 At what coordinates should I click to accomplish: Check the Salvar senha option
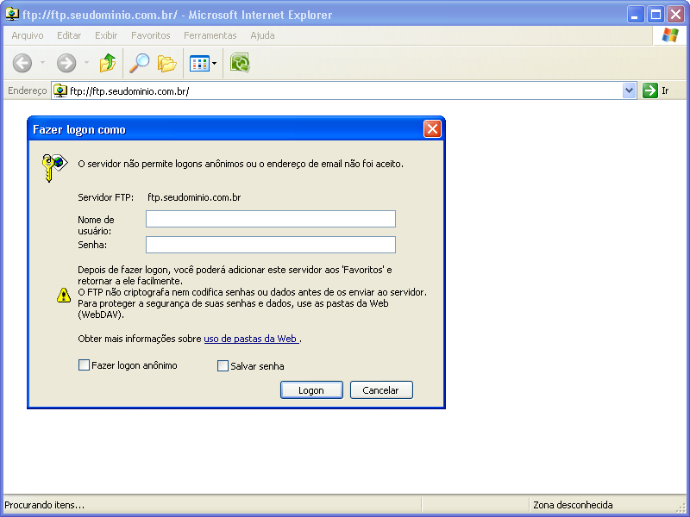(x=223, y=365)
